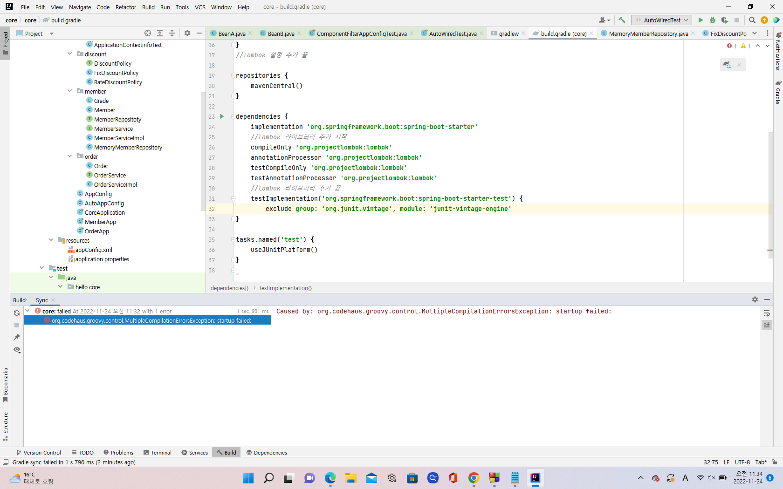The image size is (783, 489).
Task: Switch to BeanA.java tab
Action: pos(232,34)
